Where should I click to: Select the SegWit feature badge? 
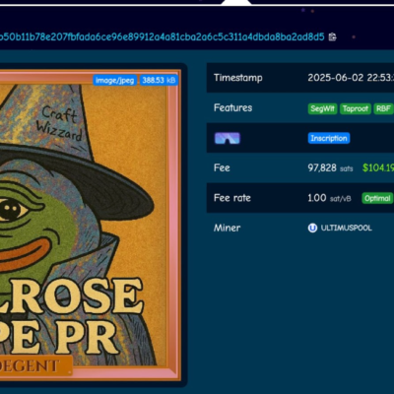[x=322, y=108]
